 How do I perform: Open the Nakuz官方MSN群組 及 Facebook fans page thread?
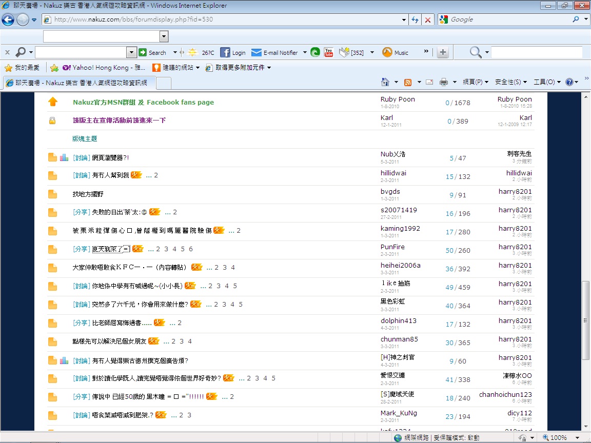143,102
